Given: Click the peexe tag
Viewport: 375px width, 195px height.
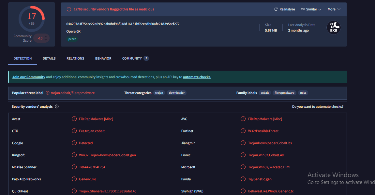Looking at the screenshot, I should click(x=72, y=39).
